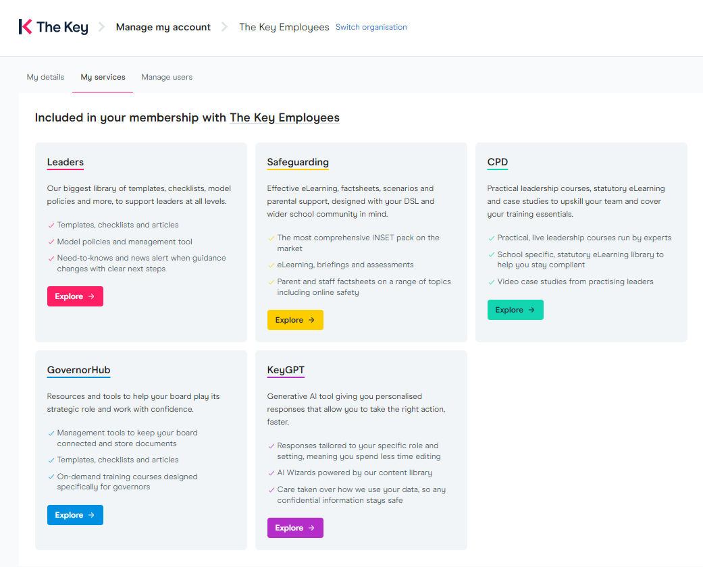703x567 pixels.
Task: Click arrow icon in GovernorHub Explore button
Action: 91,515
